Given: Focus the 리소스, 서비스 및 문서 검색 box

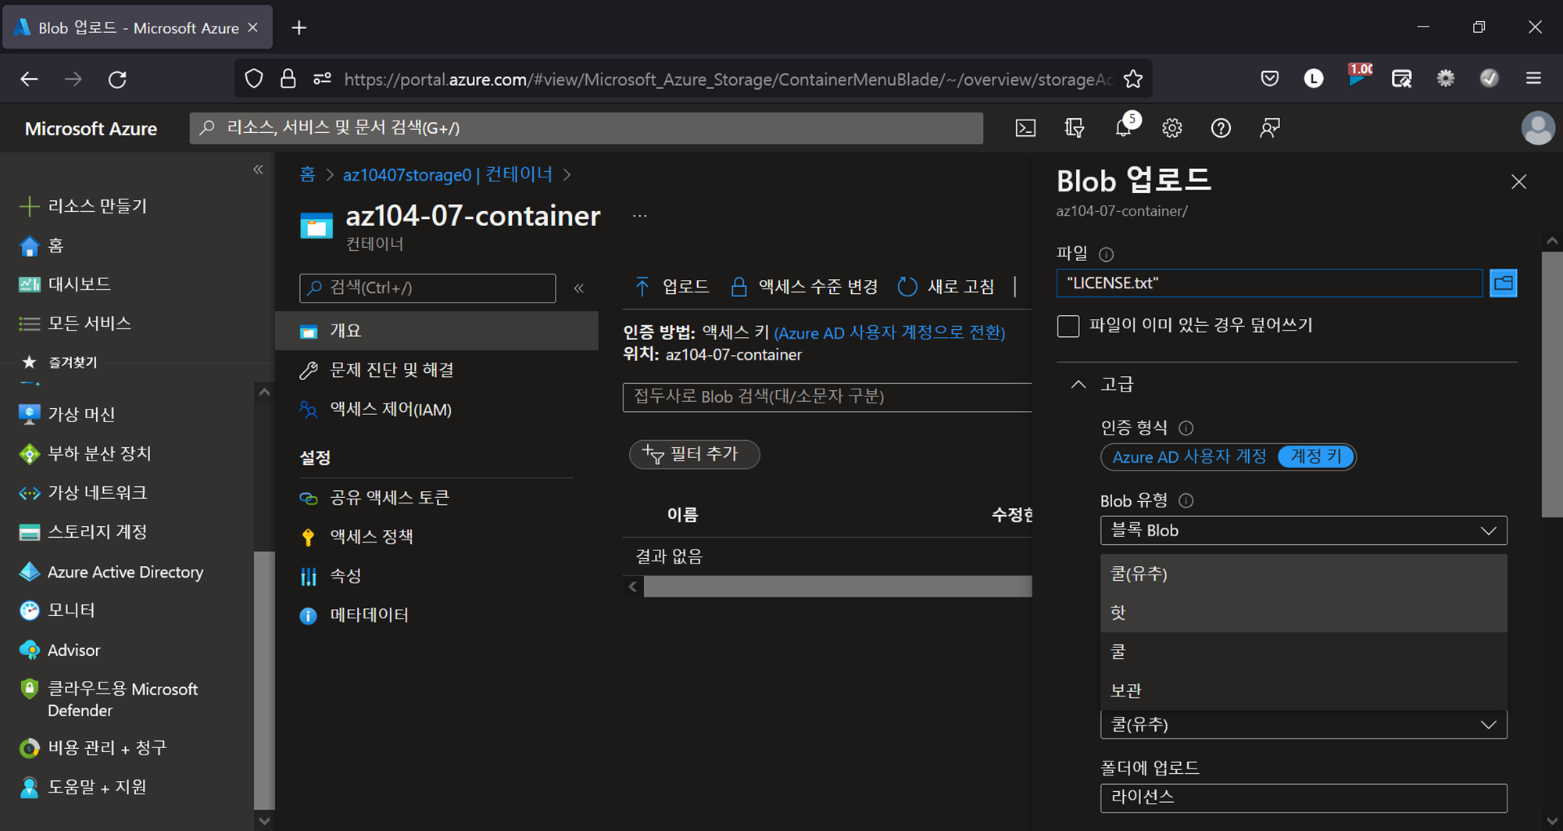Looking at the screenshot, I should 586,128.
